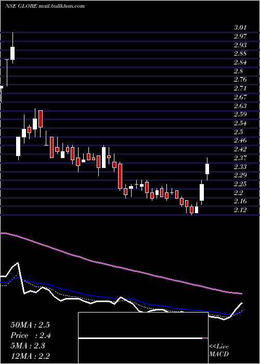Click the 5MA : 2.3 reading
This screenshot has height=364, width=260.
coord(28,346)
